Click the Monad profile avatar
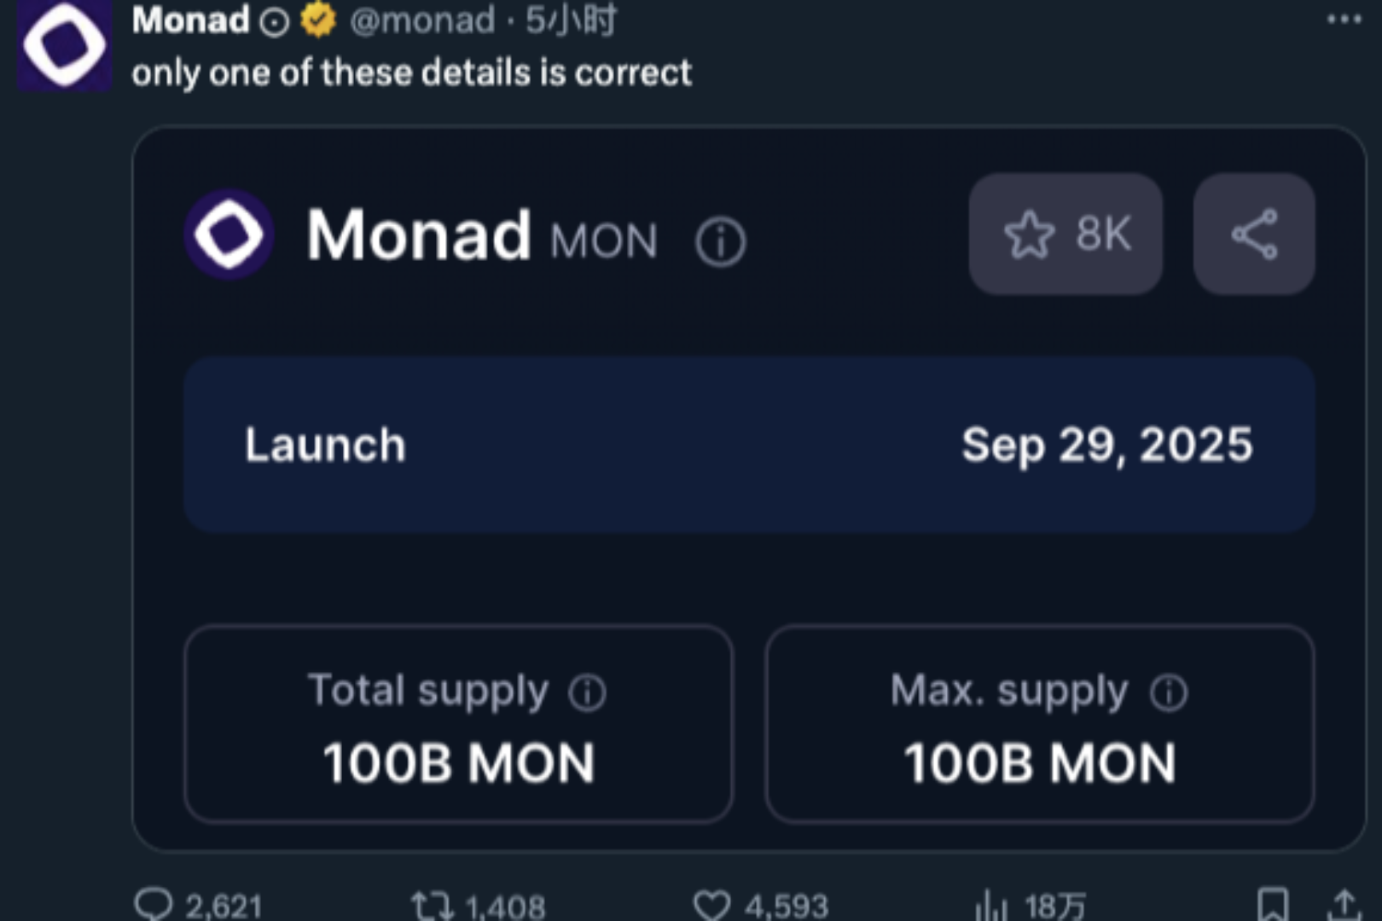Screen dimensions: 1382x921 point(64,44)
